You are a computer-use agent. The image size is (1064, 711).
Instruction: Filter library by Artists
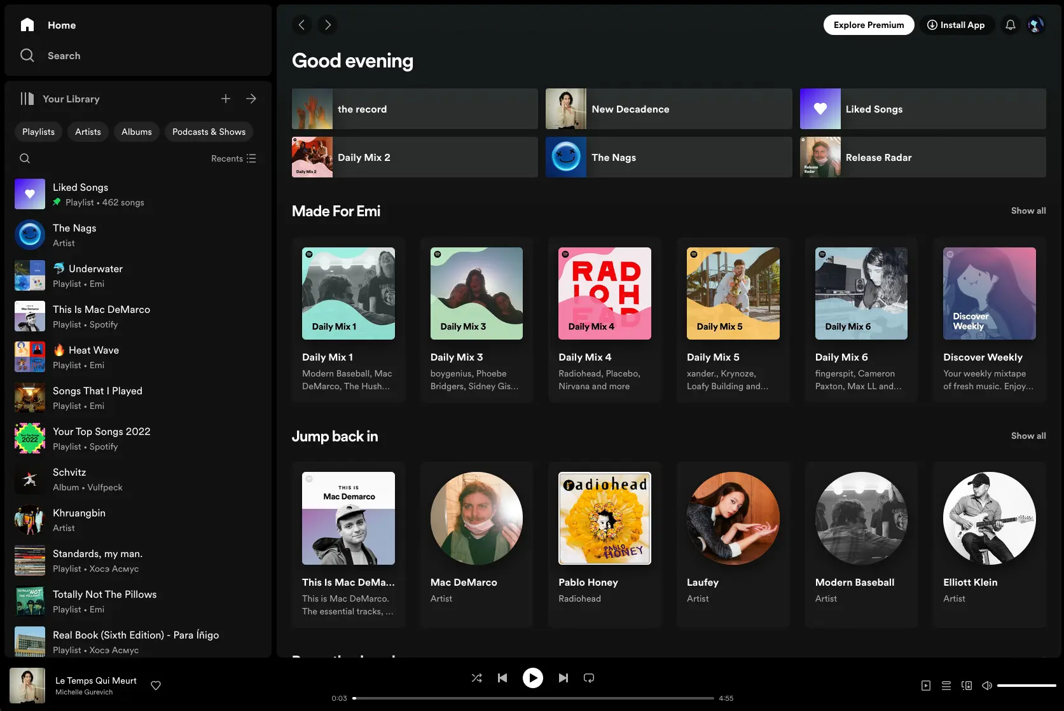point(88,132)
